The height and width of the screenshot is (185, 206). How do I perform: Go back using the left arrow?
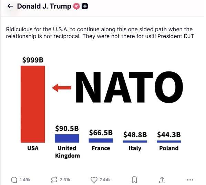coord(10,6)
